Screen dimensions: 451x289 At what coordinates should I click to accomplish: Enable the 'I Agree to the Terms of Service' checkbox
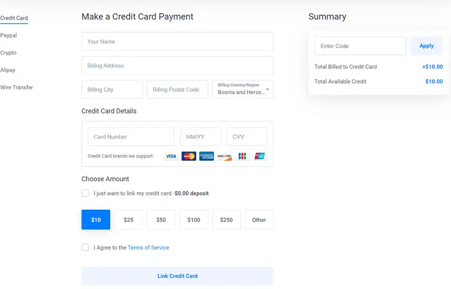[x=85, y=247]
